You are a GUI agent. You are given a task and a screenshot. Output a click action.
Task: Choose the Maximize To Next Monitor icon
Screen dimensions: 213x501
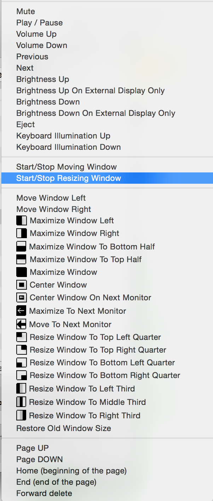tap(22, 311)
